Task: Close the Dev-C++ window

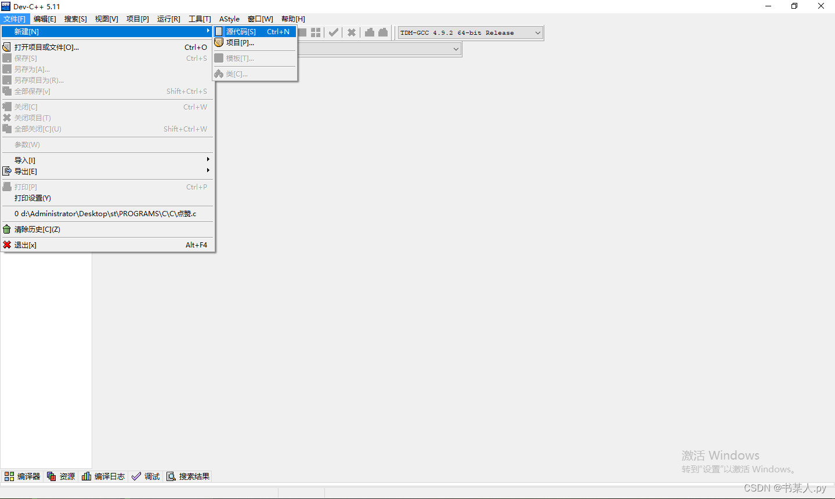Action: coord(821,6)
